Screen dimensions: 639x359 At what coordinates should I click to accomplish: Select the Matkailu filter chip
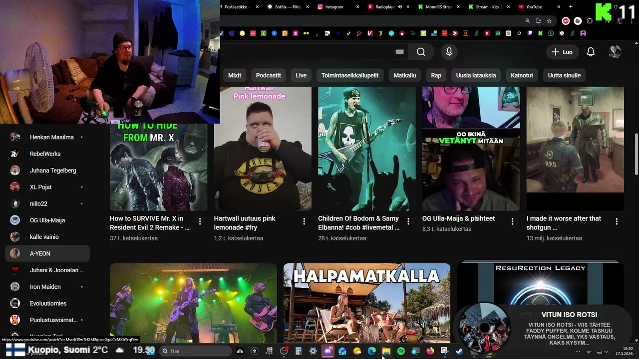[405, 75]
